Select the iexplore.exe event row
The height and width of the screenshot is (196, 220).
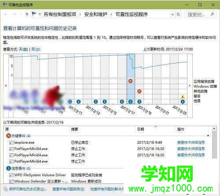coord(107,142)
